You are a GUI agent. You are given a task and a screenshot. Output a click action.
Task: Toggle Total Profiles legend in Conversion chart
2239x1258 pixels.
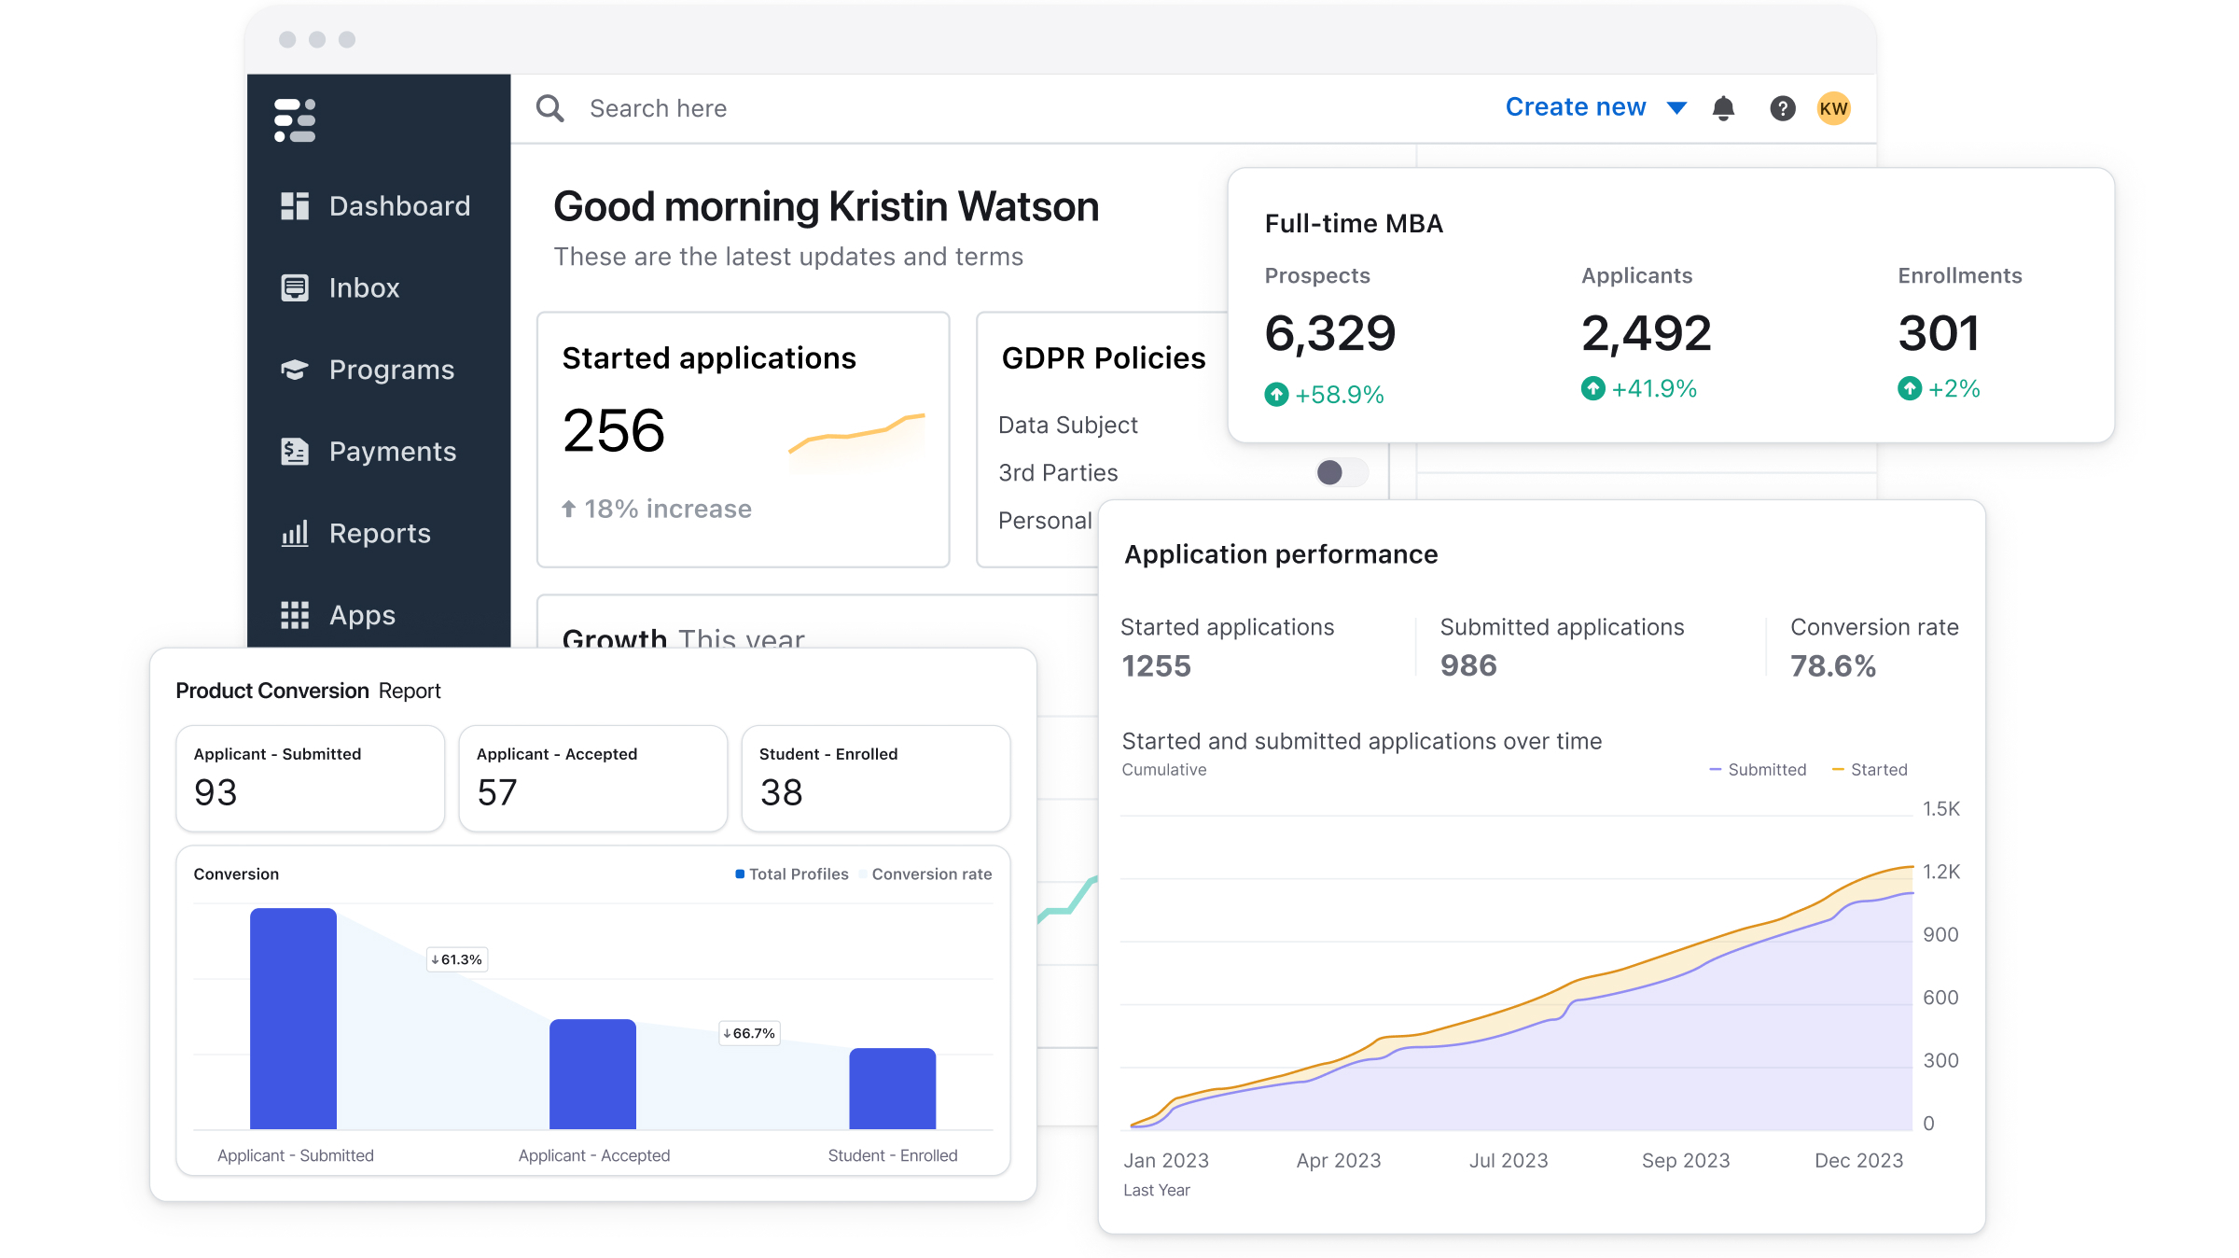(791, 874)
